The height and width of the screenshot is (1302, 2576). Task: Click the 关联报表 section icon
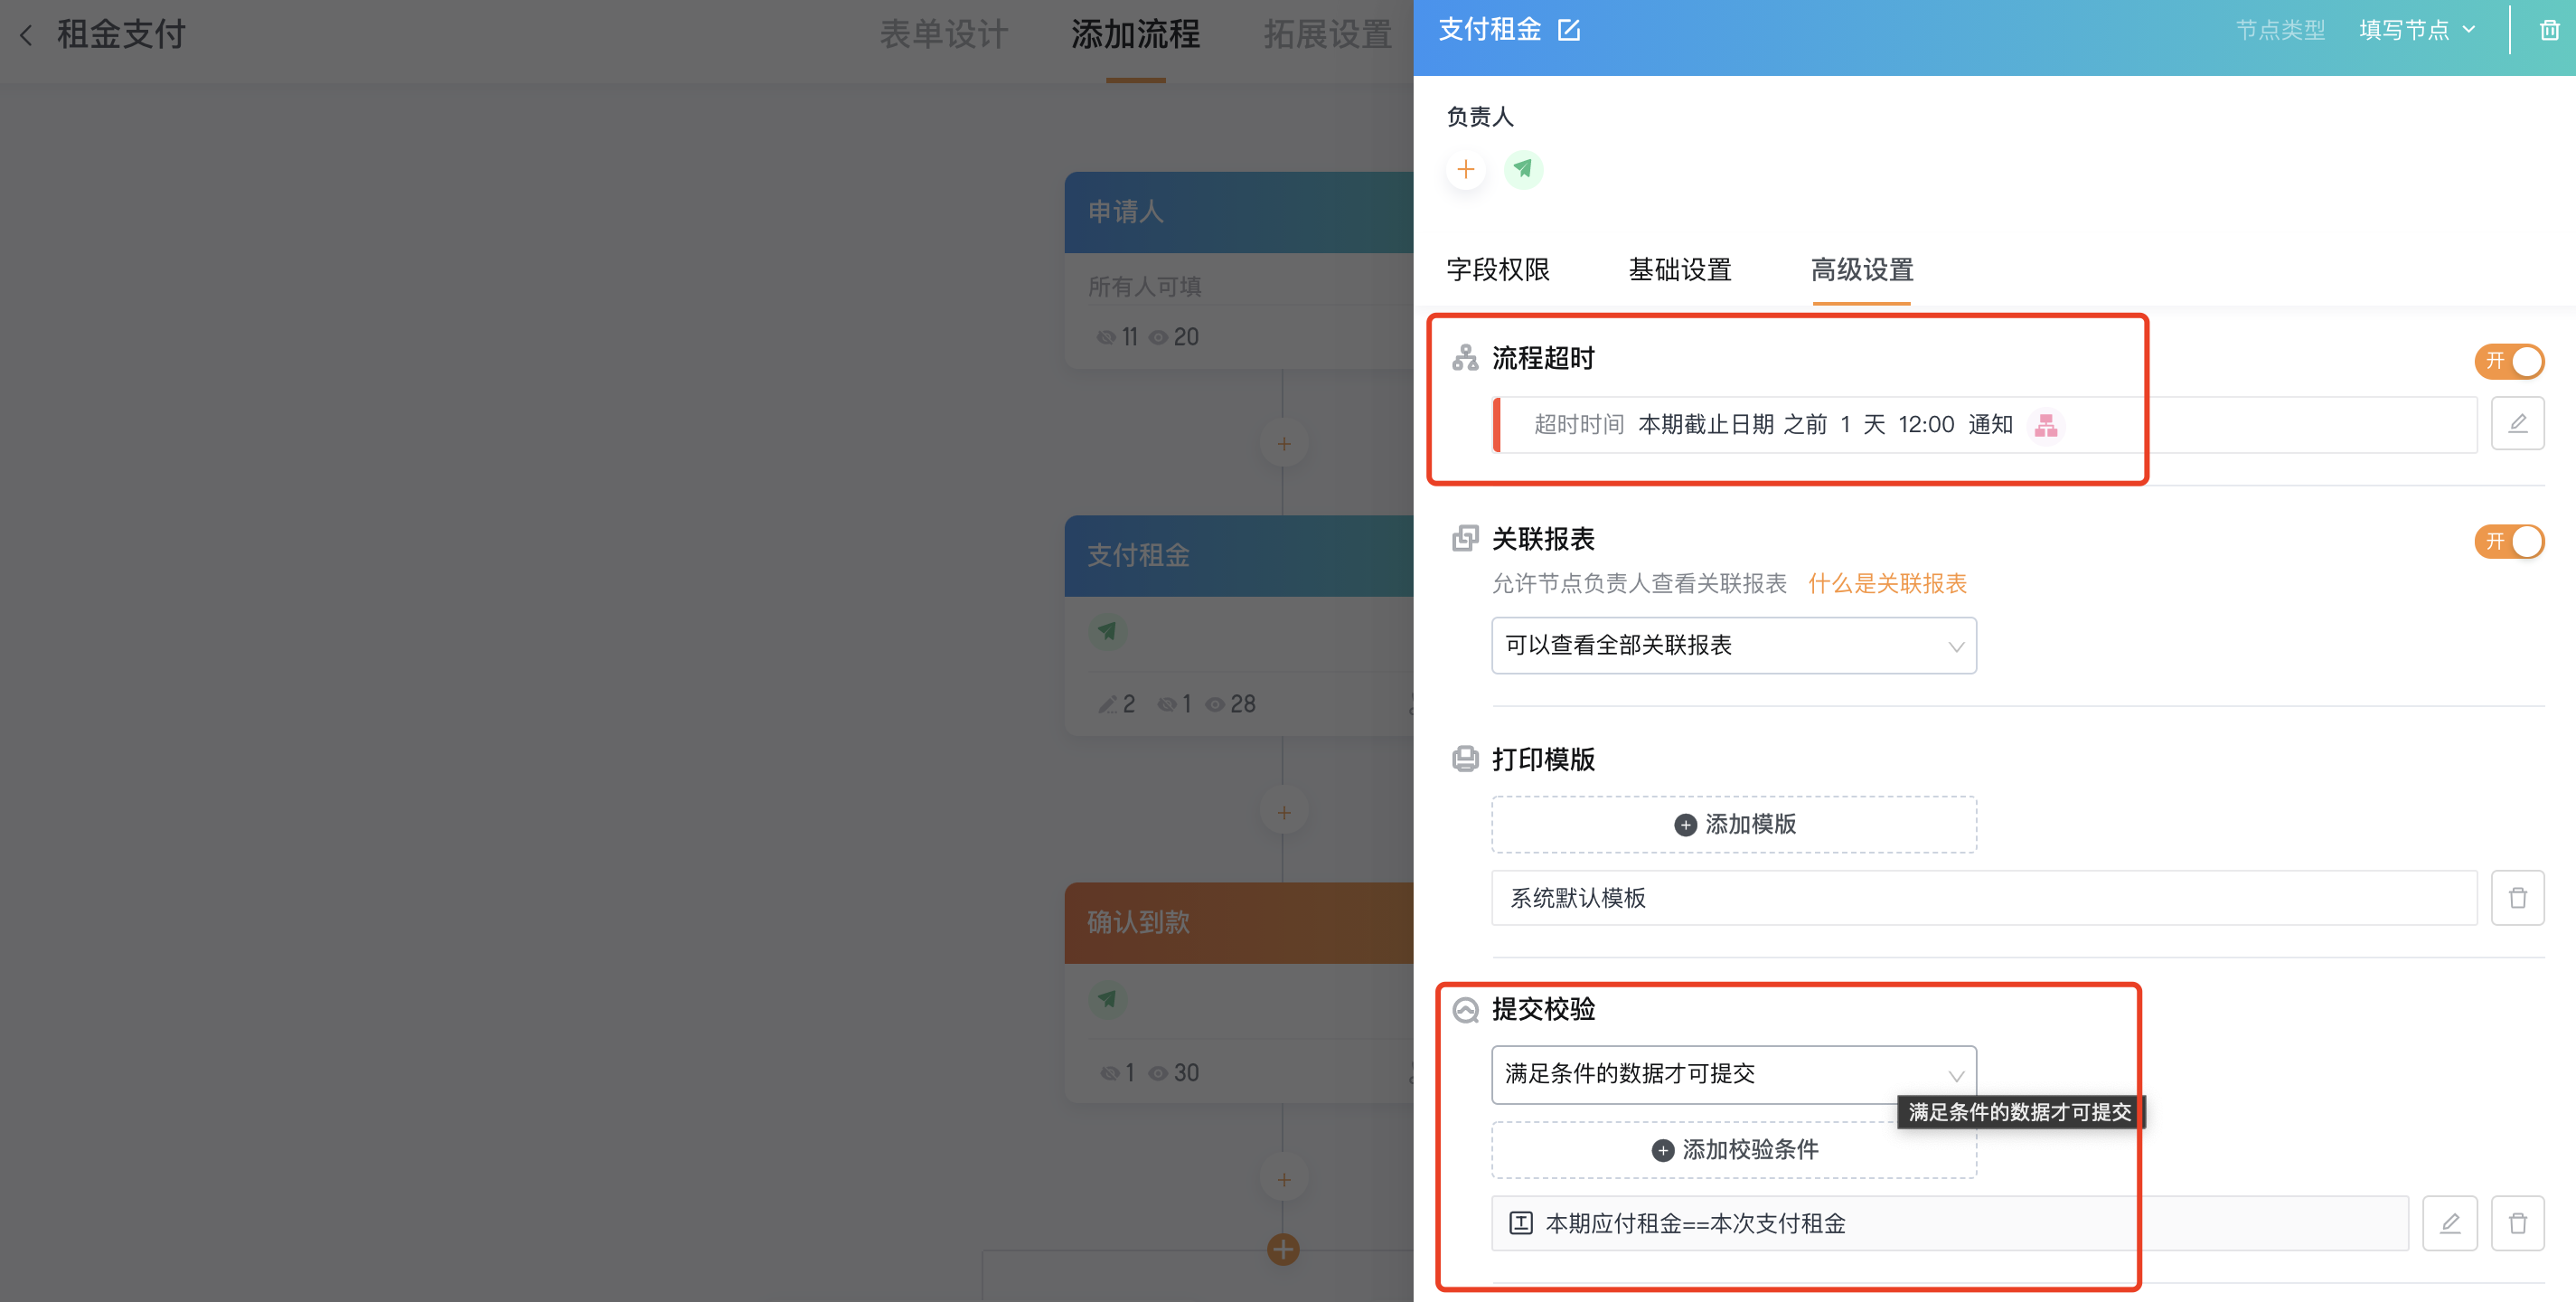coord(1465,539)
